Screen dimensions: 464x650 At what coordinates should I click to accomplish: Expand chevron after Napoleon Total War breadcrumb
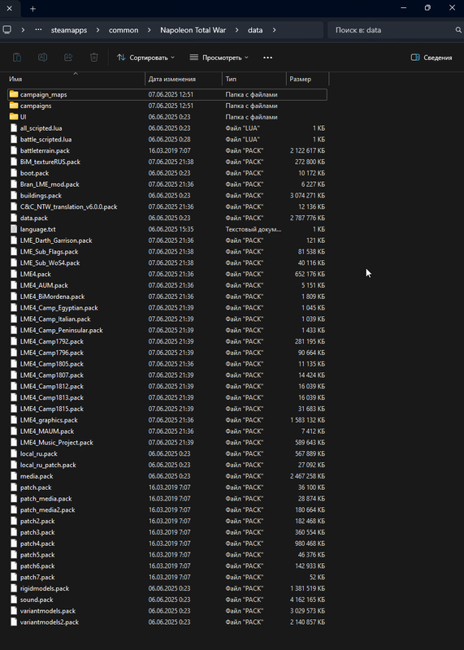(236, 30)
